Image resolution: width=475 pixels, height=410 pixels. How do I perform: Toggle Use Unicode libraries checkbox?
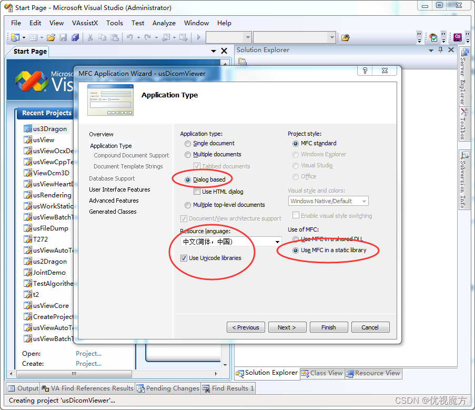click(x=184, y=258)
